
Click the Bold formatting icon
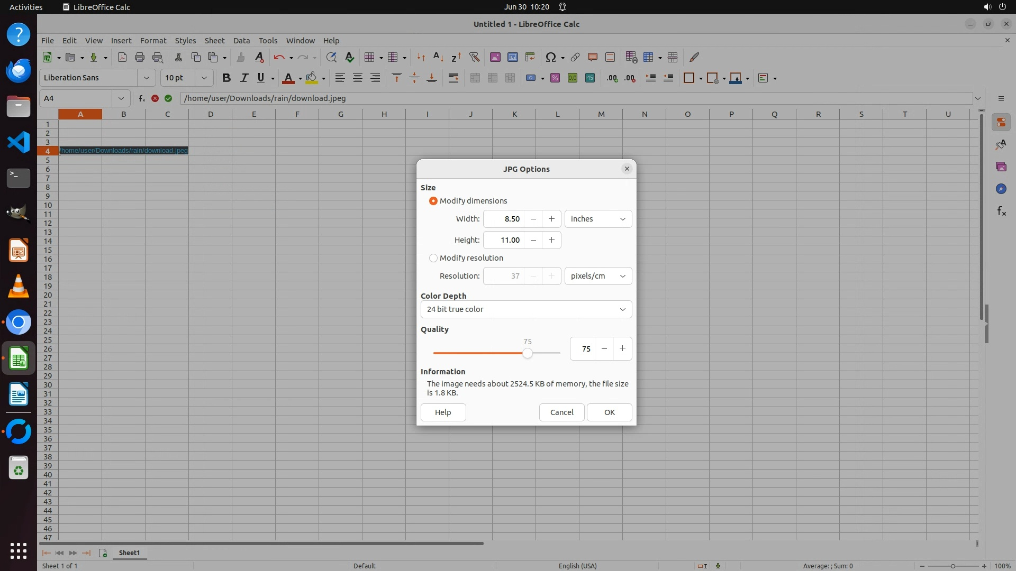226,78
